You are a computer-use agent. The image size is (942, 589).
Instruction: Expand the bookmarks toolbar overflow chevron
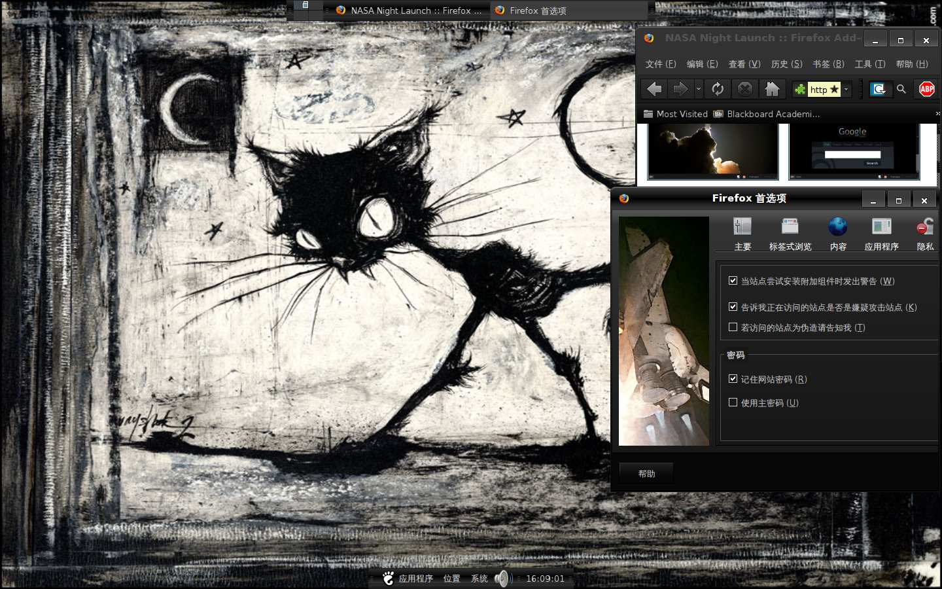point(937,114)
